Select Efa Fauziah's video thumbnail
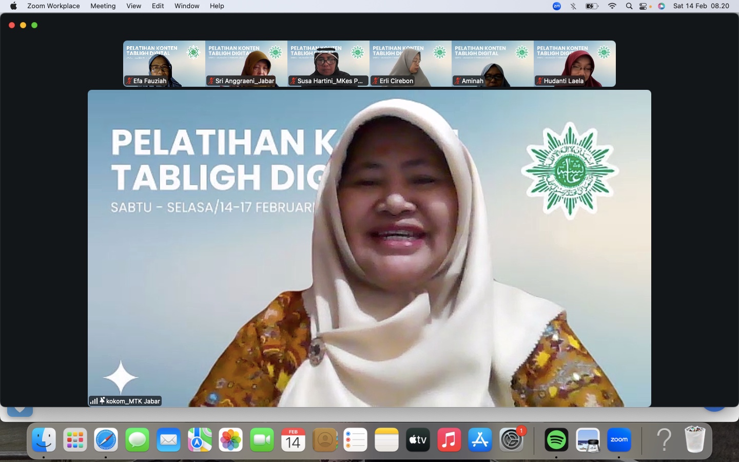This screenshot has height=462, width=739. click(164, 64)
